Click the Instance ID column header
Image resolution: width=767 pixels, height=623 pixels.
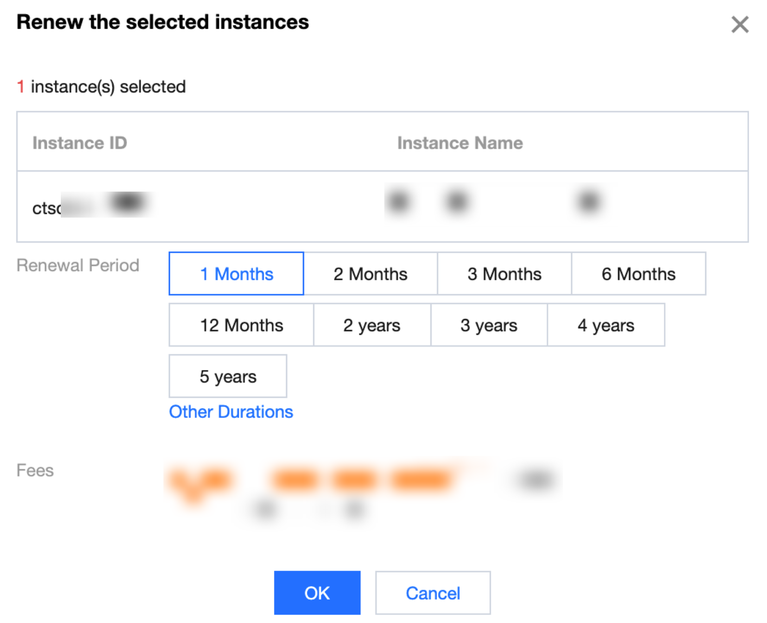80,143
